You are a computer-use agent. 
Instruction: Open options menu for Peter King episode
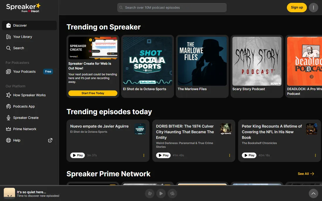coord(316,155)
